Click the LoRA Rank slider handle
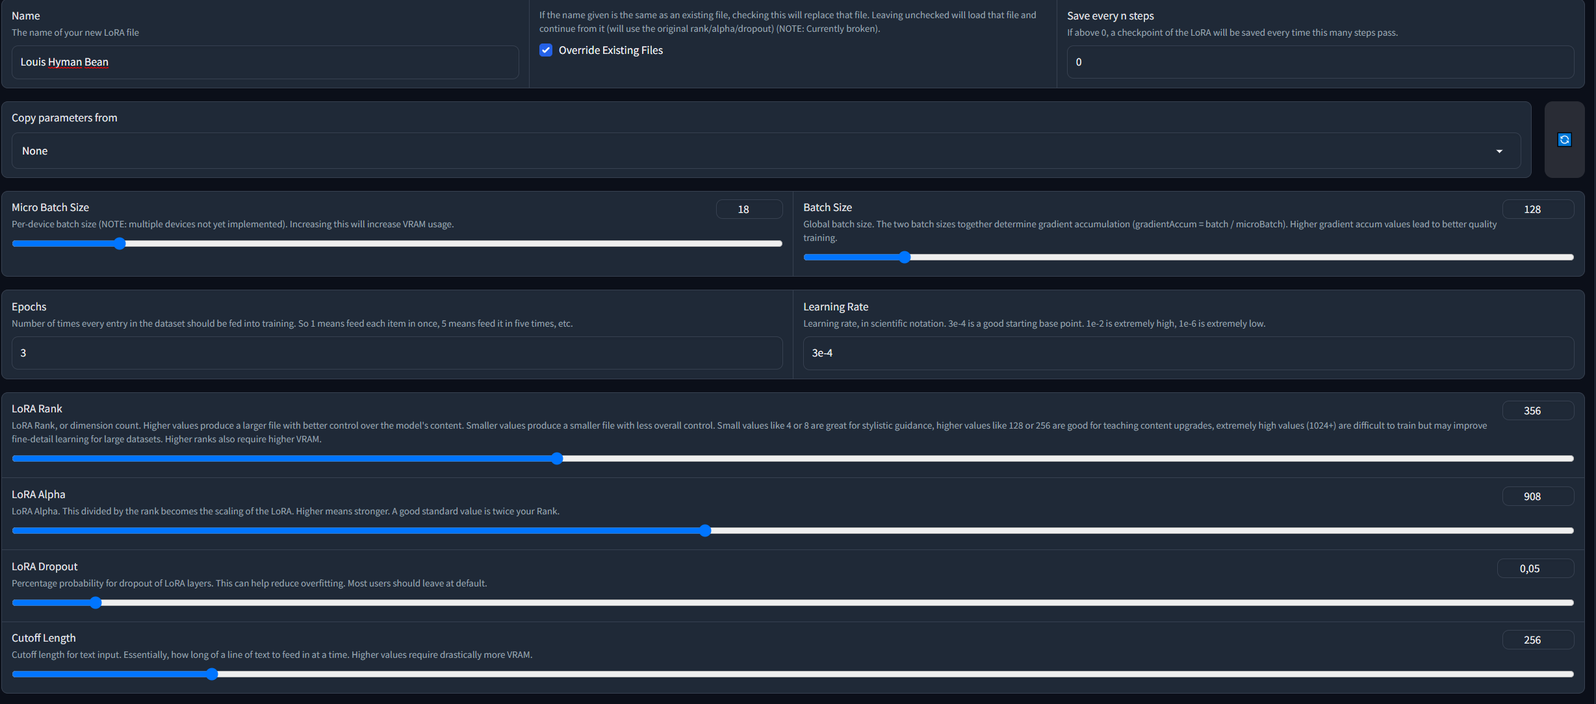This screenshot has height=704, width=1596. click(557, 459)
